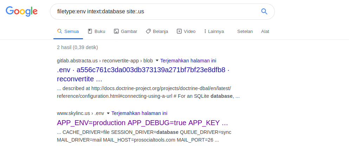The image size is (349, 150).
Task: Open Setelan settings menu
Action: [245, 32]
